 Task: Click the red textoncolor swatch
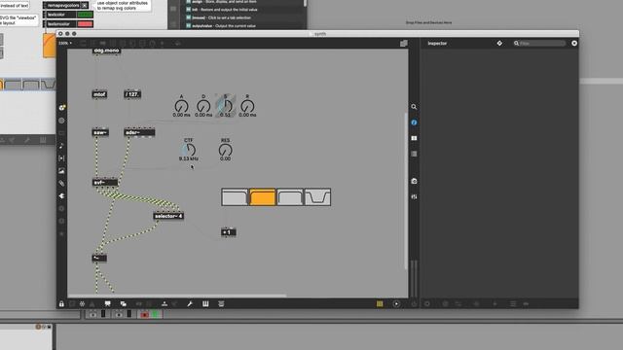[x=85, y=24]
